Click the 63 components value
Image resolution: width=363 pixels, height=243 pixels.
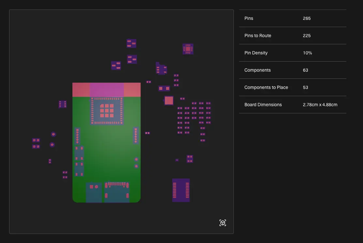305,70
